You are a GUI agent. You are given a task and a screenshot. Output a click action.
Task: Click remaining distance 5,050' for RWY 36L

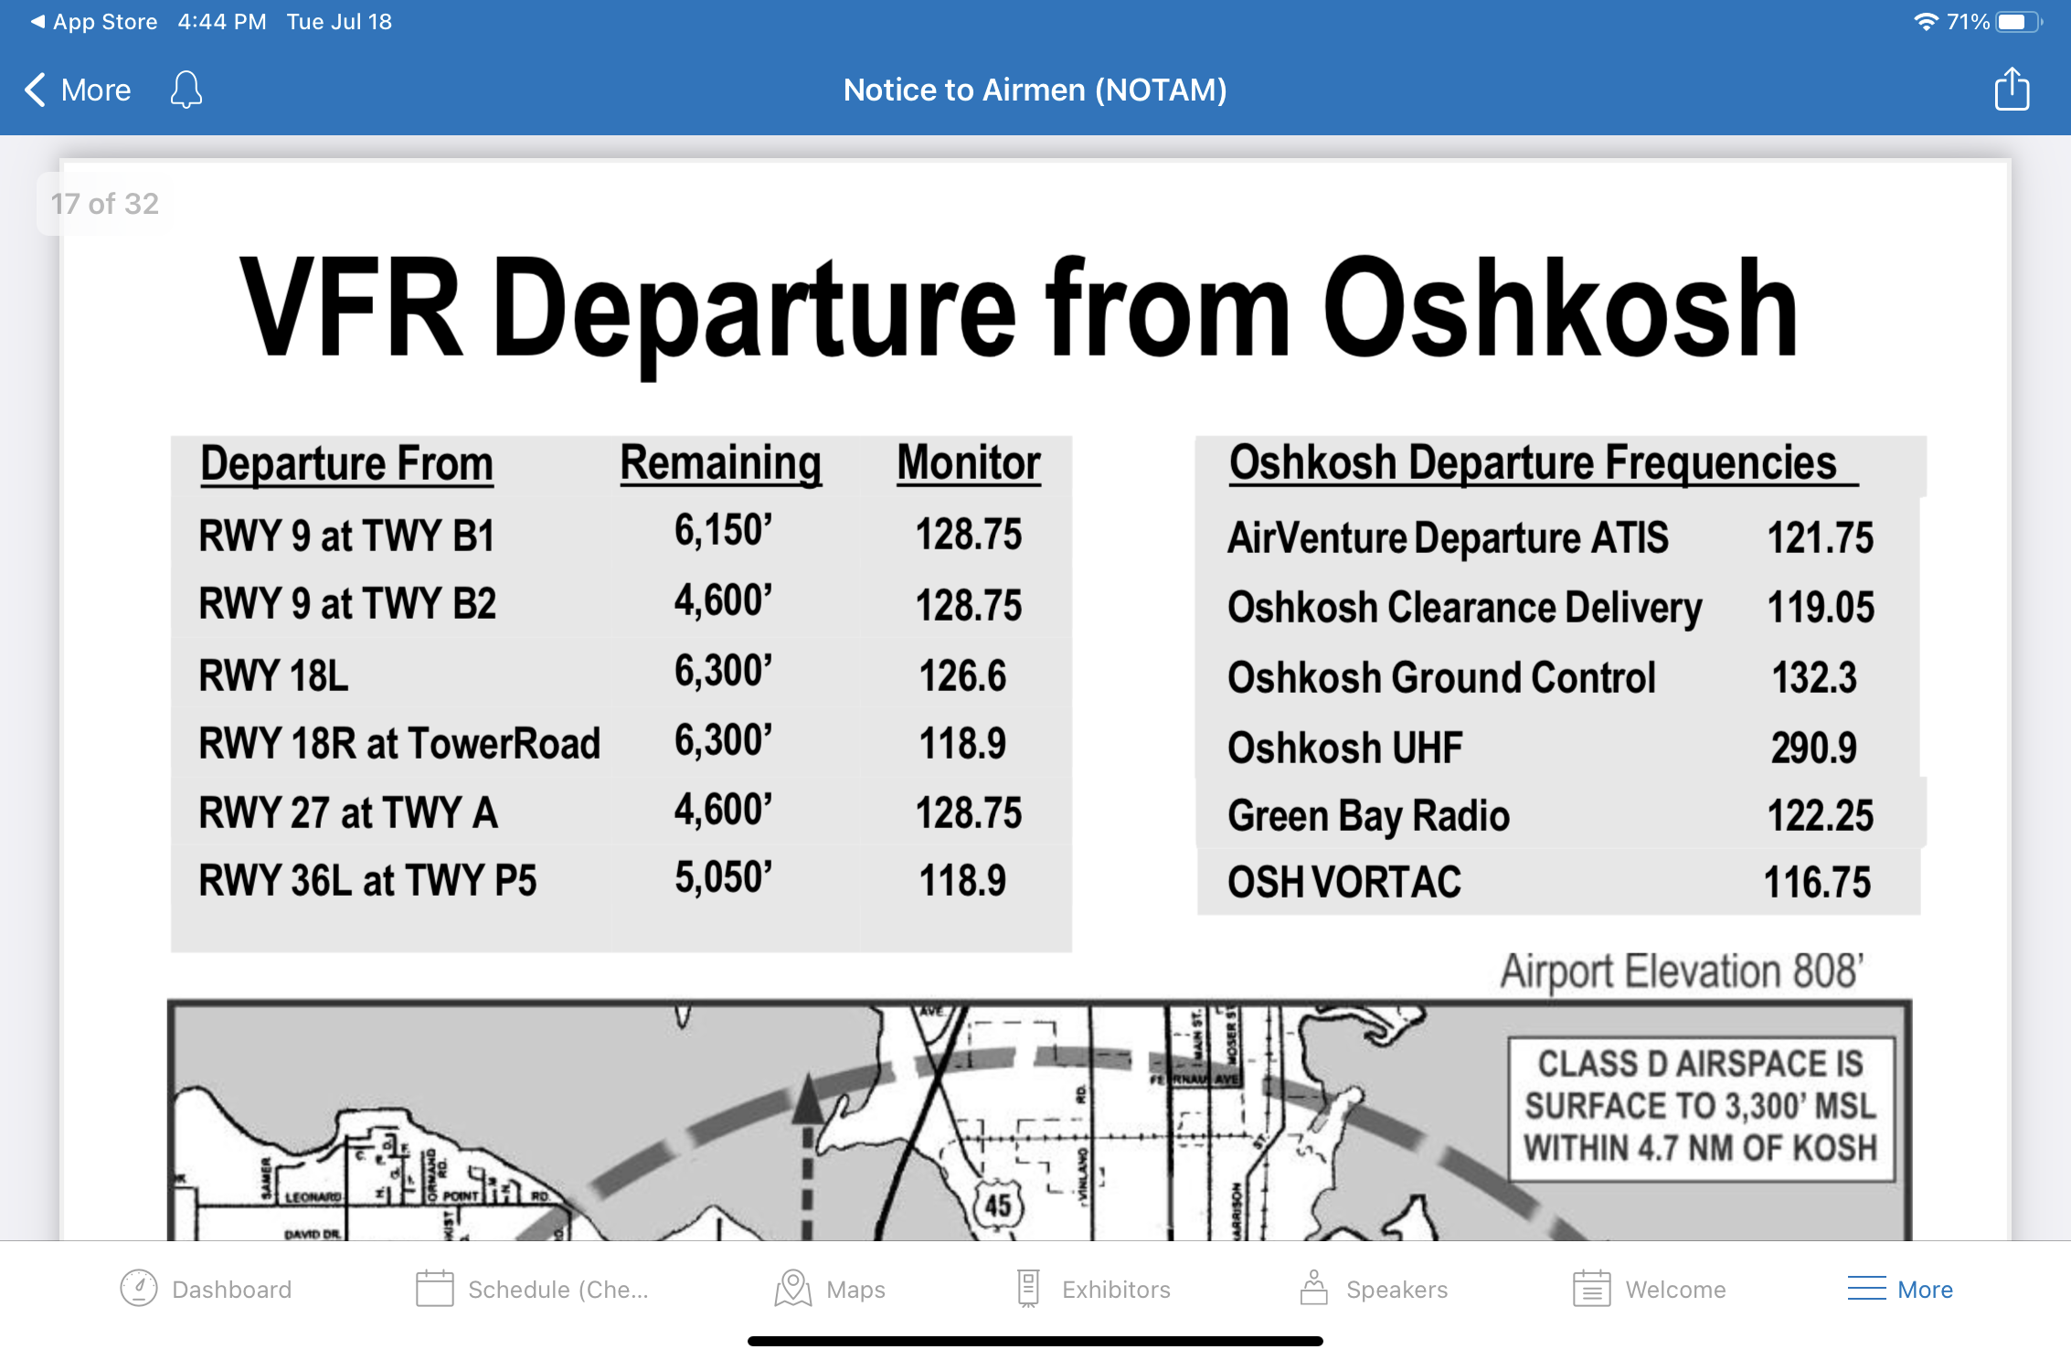click(723, 878)
